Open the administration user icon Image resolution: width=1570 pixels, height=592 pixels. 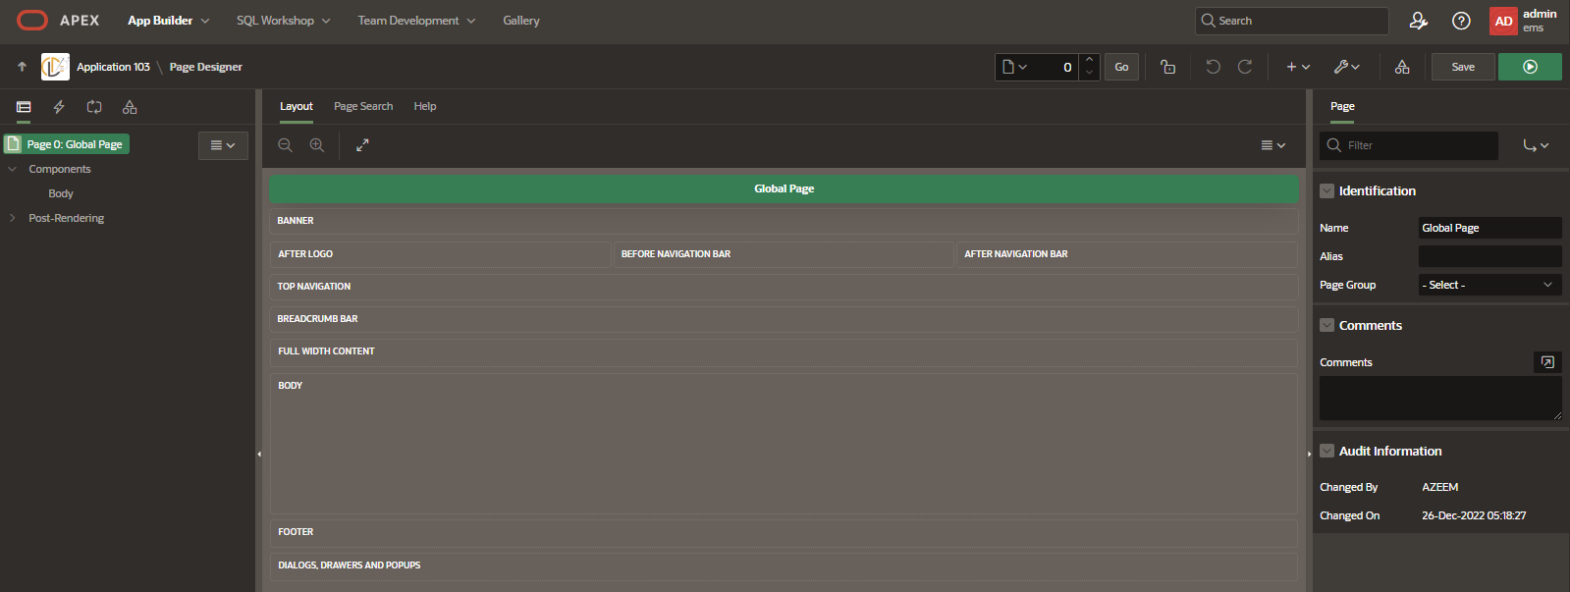(x=1418, y=21)
